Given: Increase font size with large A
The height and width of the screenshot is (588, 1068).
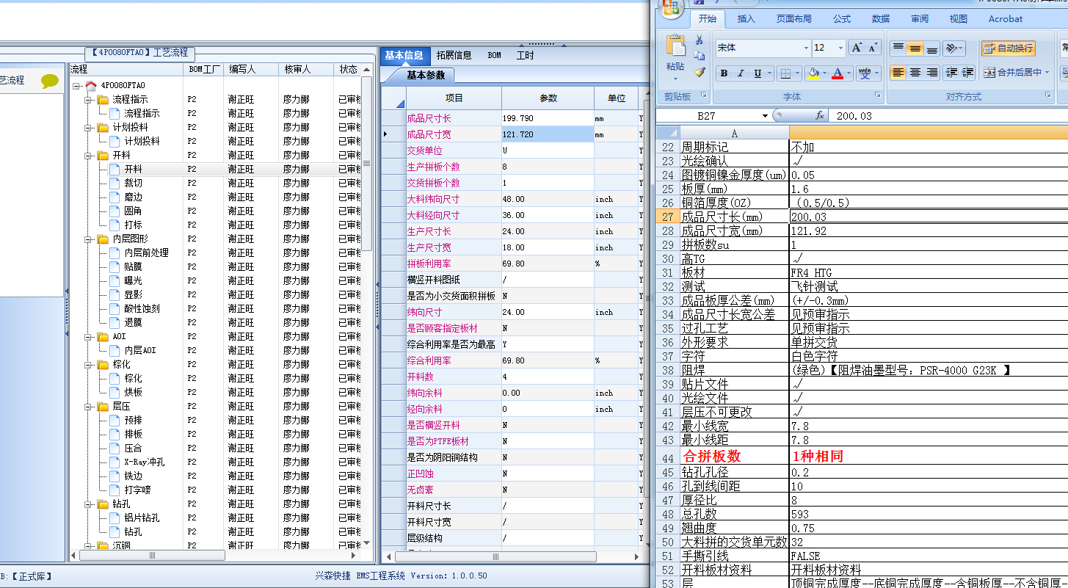Looking at the screenshot, I should [x=857, y=48].
